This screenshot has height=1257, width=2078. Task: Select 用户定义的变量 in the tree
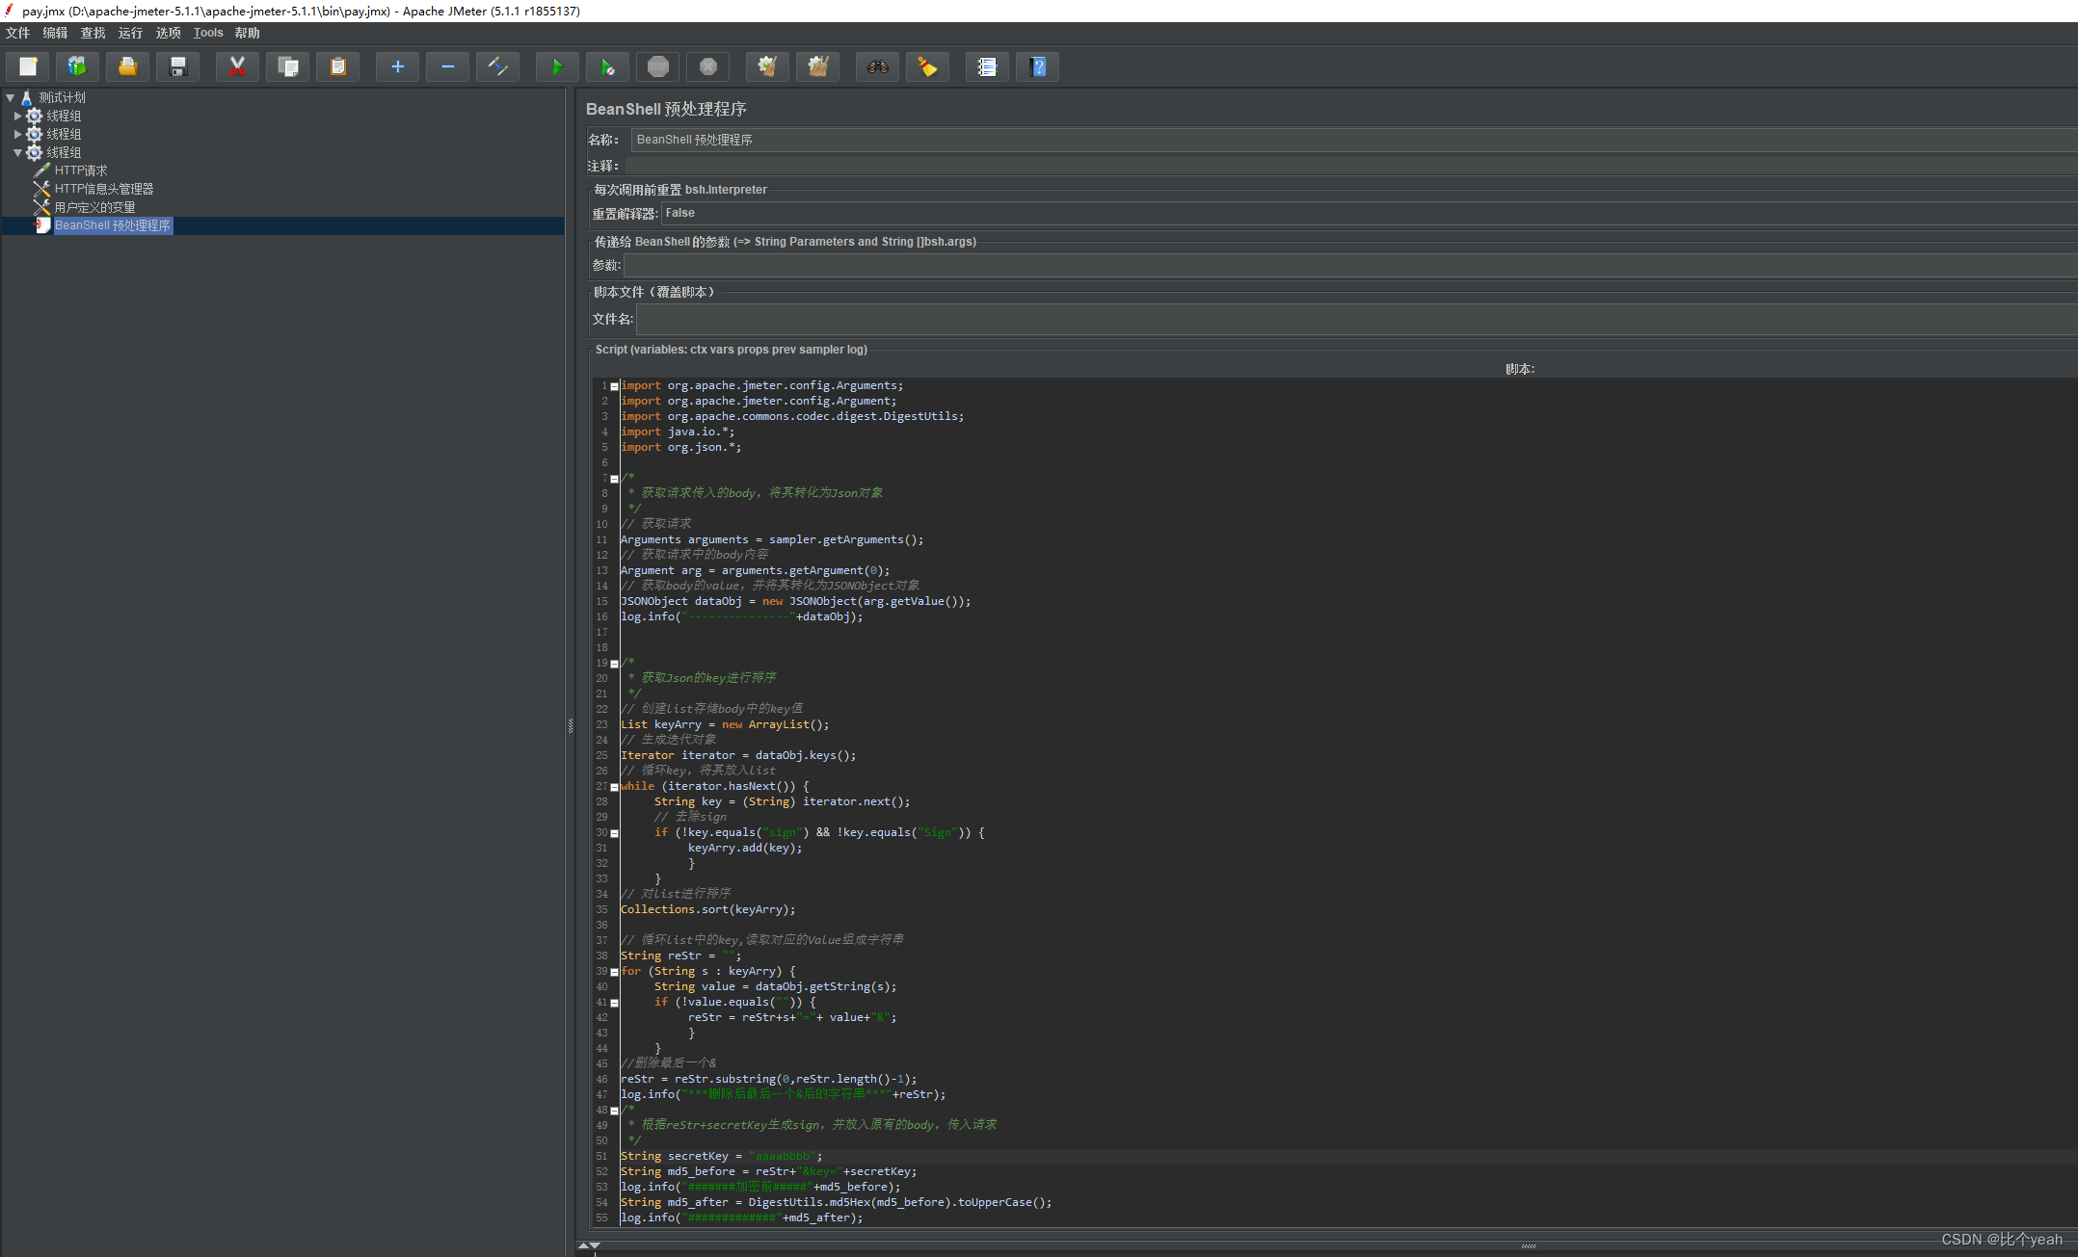(x=94, y=207)
